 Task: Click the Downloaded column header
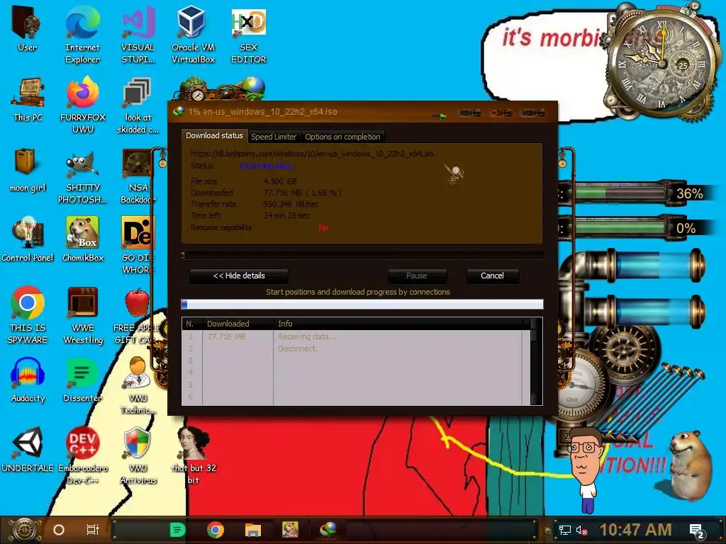(x=238, y=324)
